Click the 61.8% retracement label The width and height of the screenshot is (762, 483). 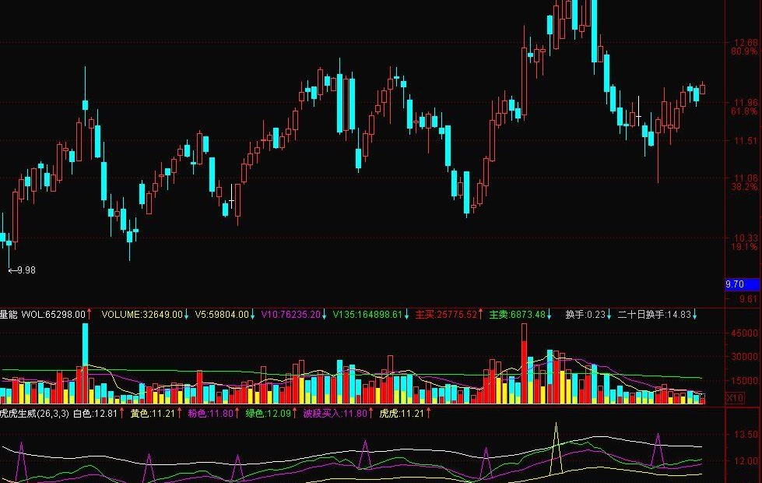coord(744,111)
